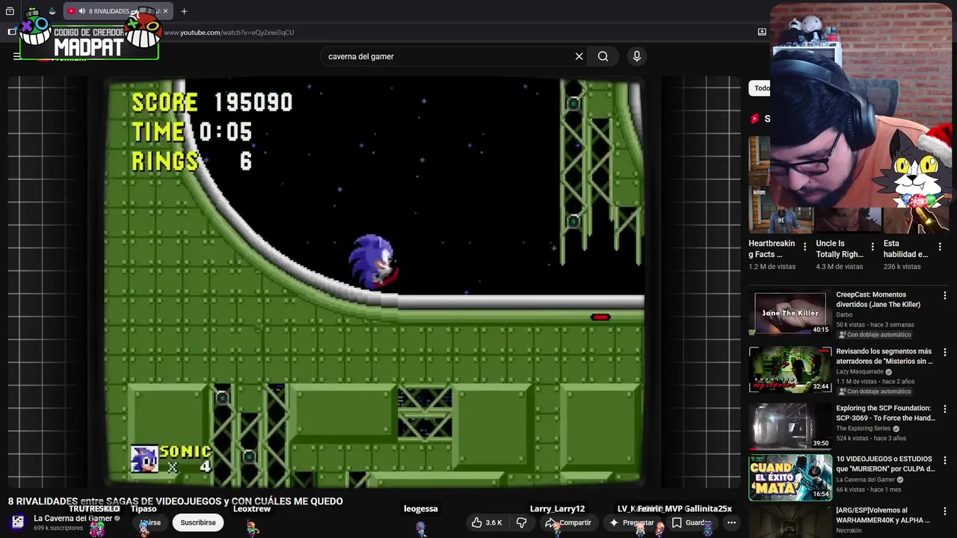Image resolution: width=957 pixels, height=538 pixels.
Task: Open the Cuando el éxito mata thumbnail
Action: [790, 477]
